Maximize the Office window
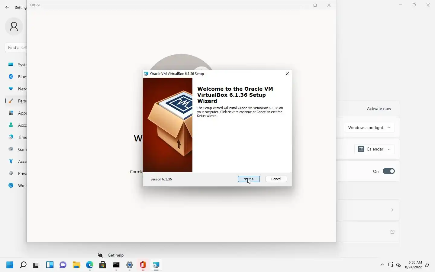Screen dimensions: 435x272 click(x=315, y=5)
